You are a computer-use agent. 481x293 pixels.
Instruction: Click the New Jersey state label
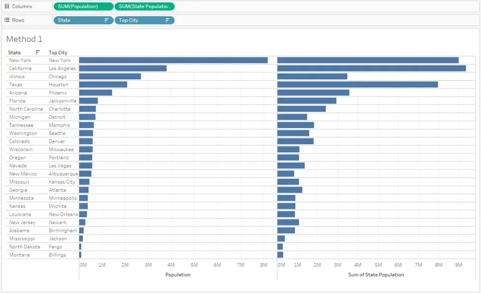pos(22,223)
